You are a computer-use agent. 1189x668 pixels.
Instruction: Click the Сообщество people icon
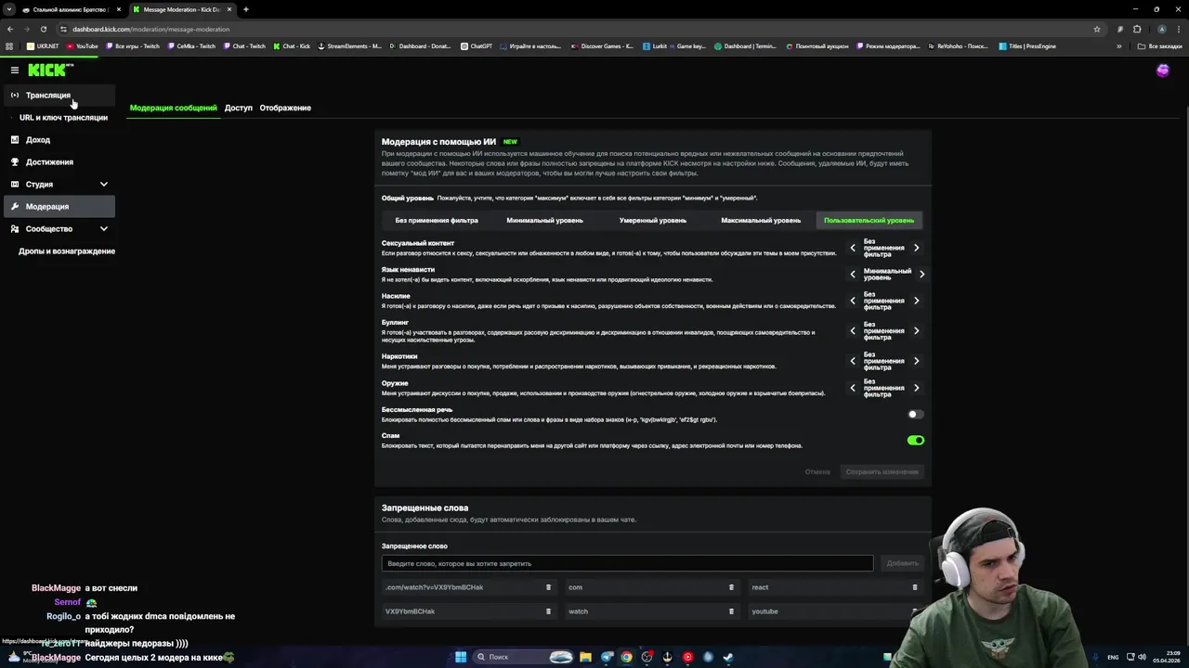(15, 229)
